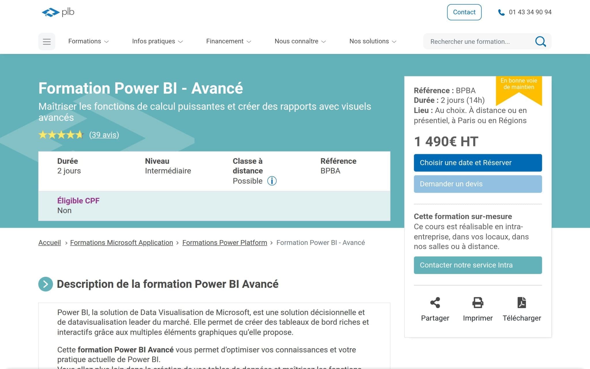Click Contacter notre service Intra
This screenshot has width=590, height=369.
tap(478, 265)
